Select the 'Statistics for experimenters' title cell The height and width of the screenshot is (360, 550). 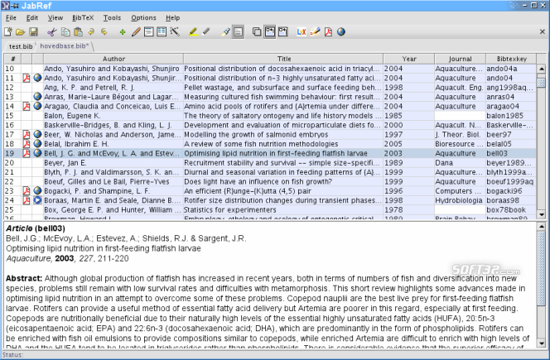282,209
